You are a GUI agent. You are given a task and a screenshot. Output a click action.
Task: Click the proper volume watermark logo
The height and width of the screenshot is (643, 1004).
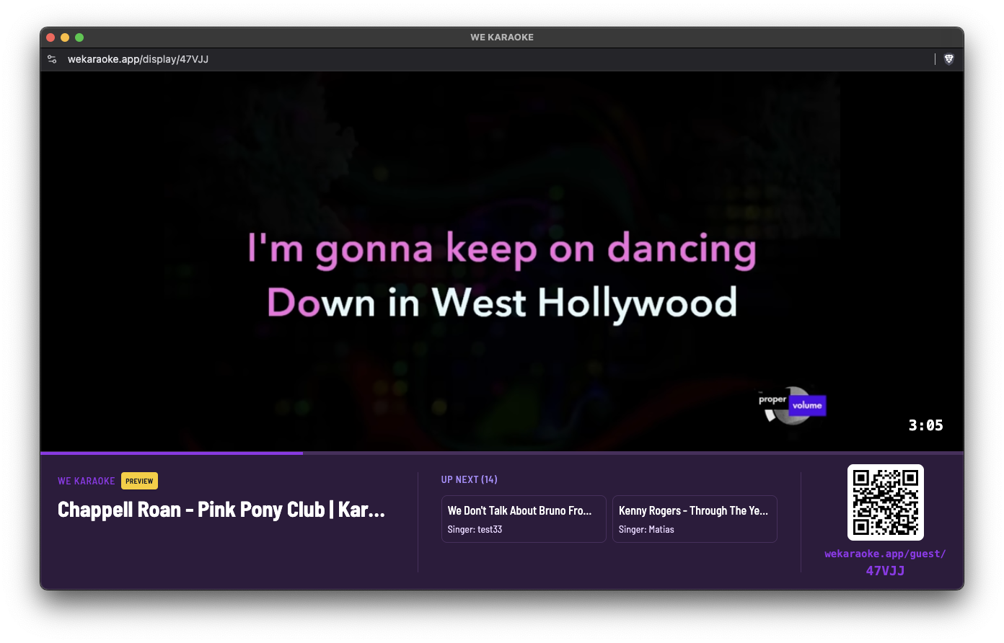(x=791, y=405)
